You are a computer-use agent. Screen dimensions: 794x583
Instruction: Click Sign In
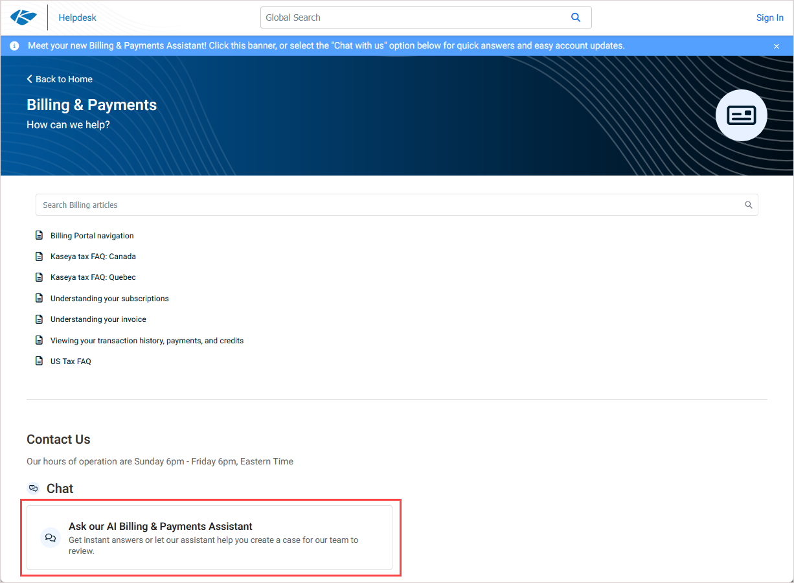(769, 17)
